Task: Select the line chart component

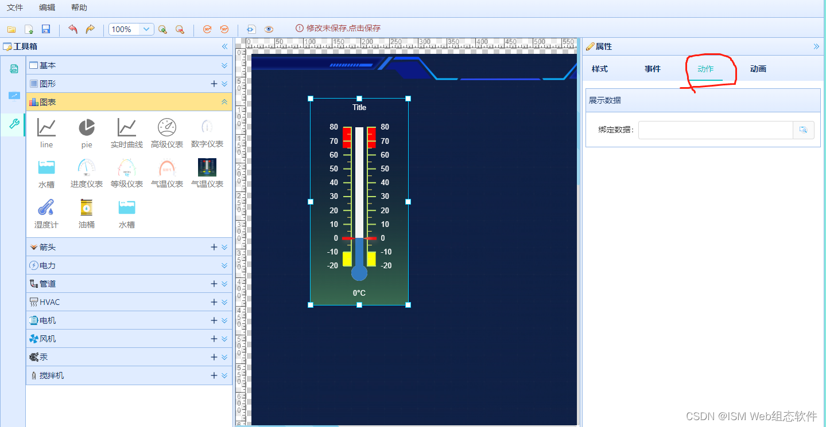Action: [46, 133]
